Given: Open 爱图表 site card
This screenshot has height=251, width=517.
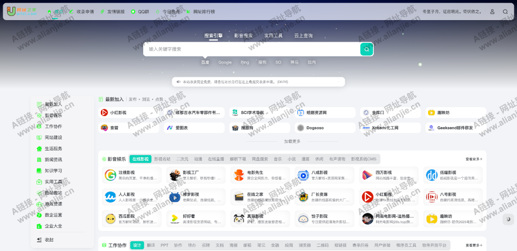Looking at the screenshot, I should [194, 128].
